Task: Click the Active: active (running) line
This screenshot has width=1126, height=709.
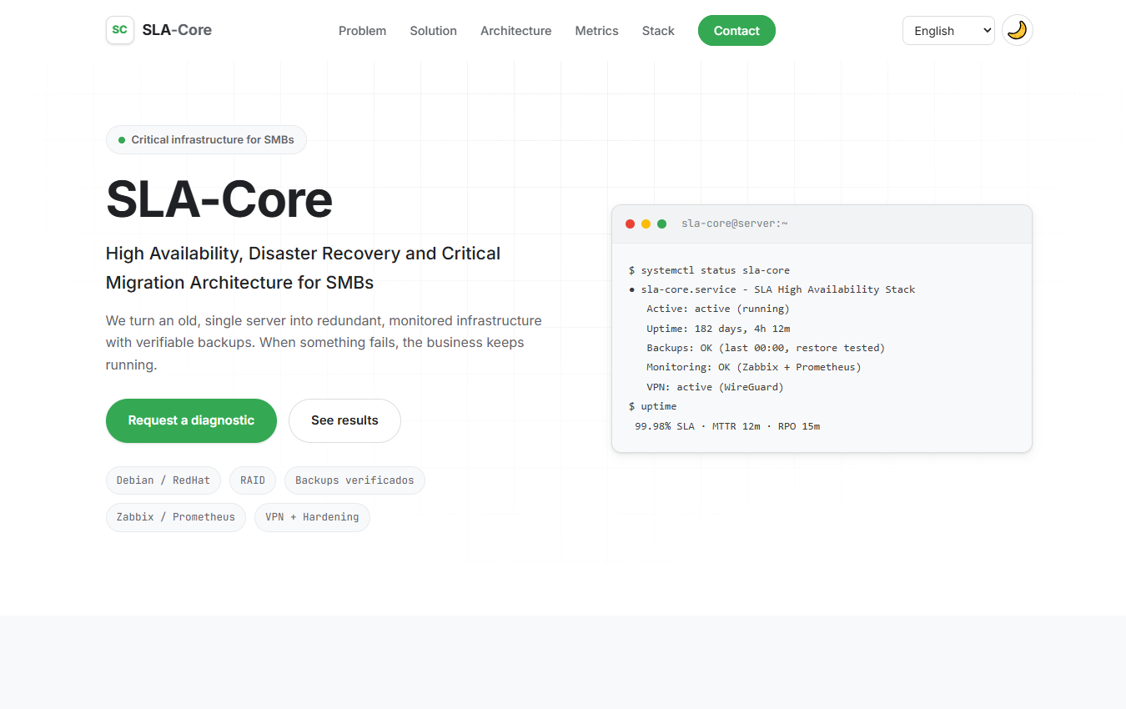Action: pyautogui.click(x=718, y=309)
